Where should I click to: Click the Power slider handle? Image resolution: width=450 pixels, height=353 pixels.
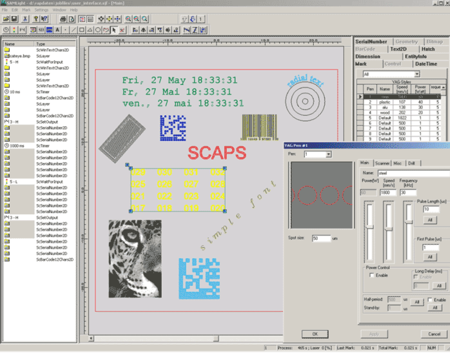tap(370, 227)
